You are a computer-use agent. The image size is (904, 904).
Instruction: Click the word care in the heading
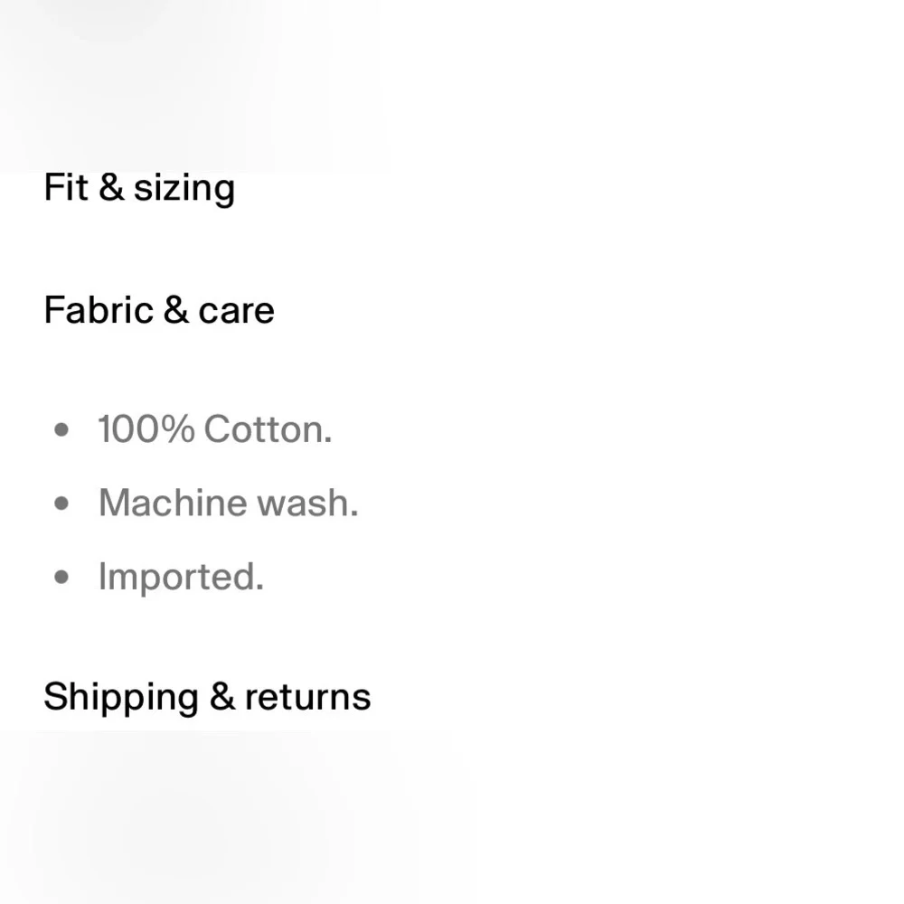[236, 312]
